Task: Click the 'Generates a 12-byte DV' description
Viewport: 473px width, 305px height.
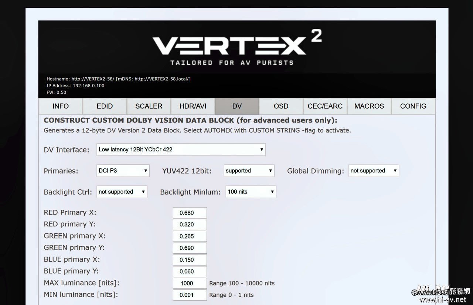Action: 197,130
